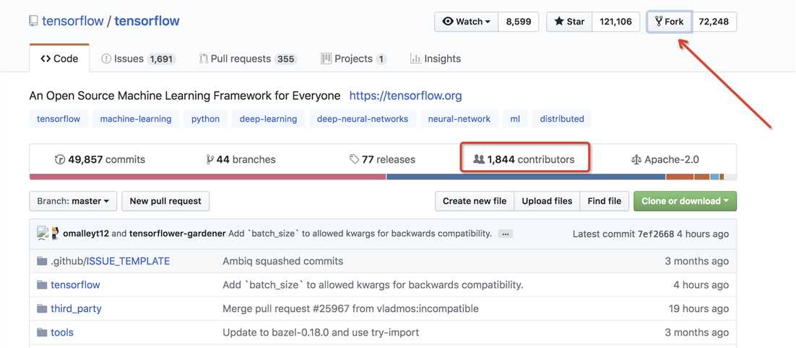The image size is (796, 348).
Task: Select the deep-learning topic tag
Action: click(268, 119)
